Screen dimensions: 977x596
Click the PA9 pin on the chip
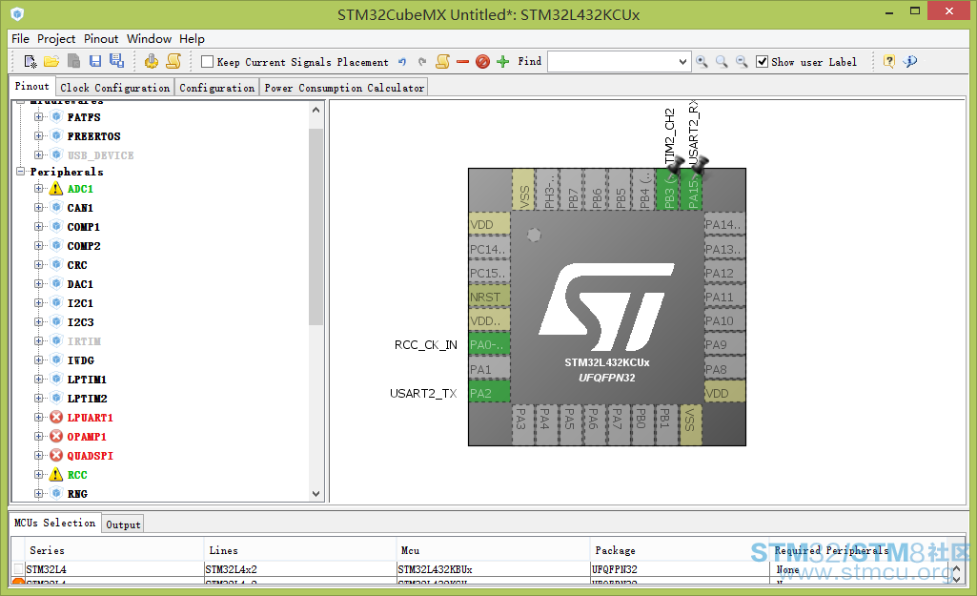point(724,345)
